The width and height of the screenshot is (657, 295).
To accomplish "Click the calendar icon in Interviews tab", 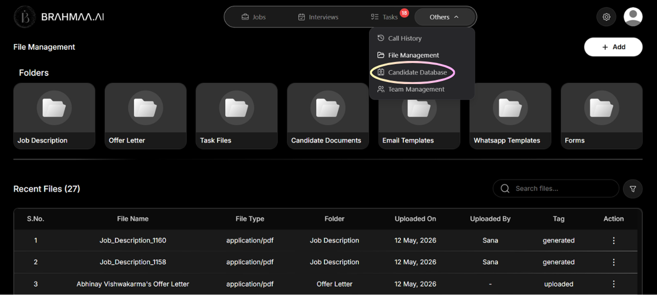I will pyautogui.click(x=301, y=17).
